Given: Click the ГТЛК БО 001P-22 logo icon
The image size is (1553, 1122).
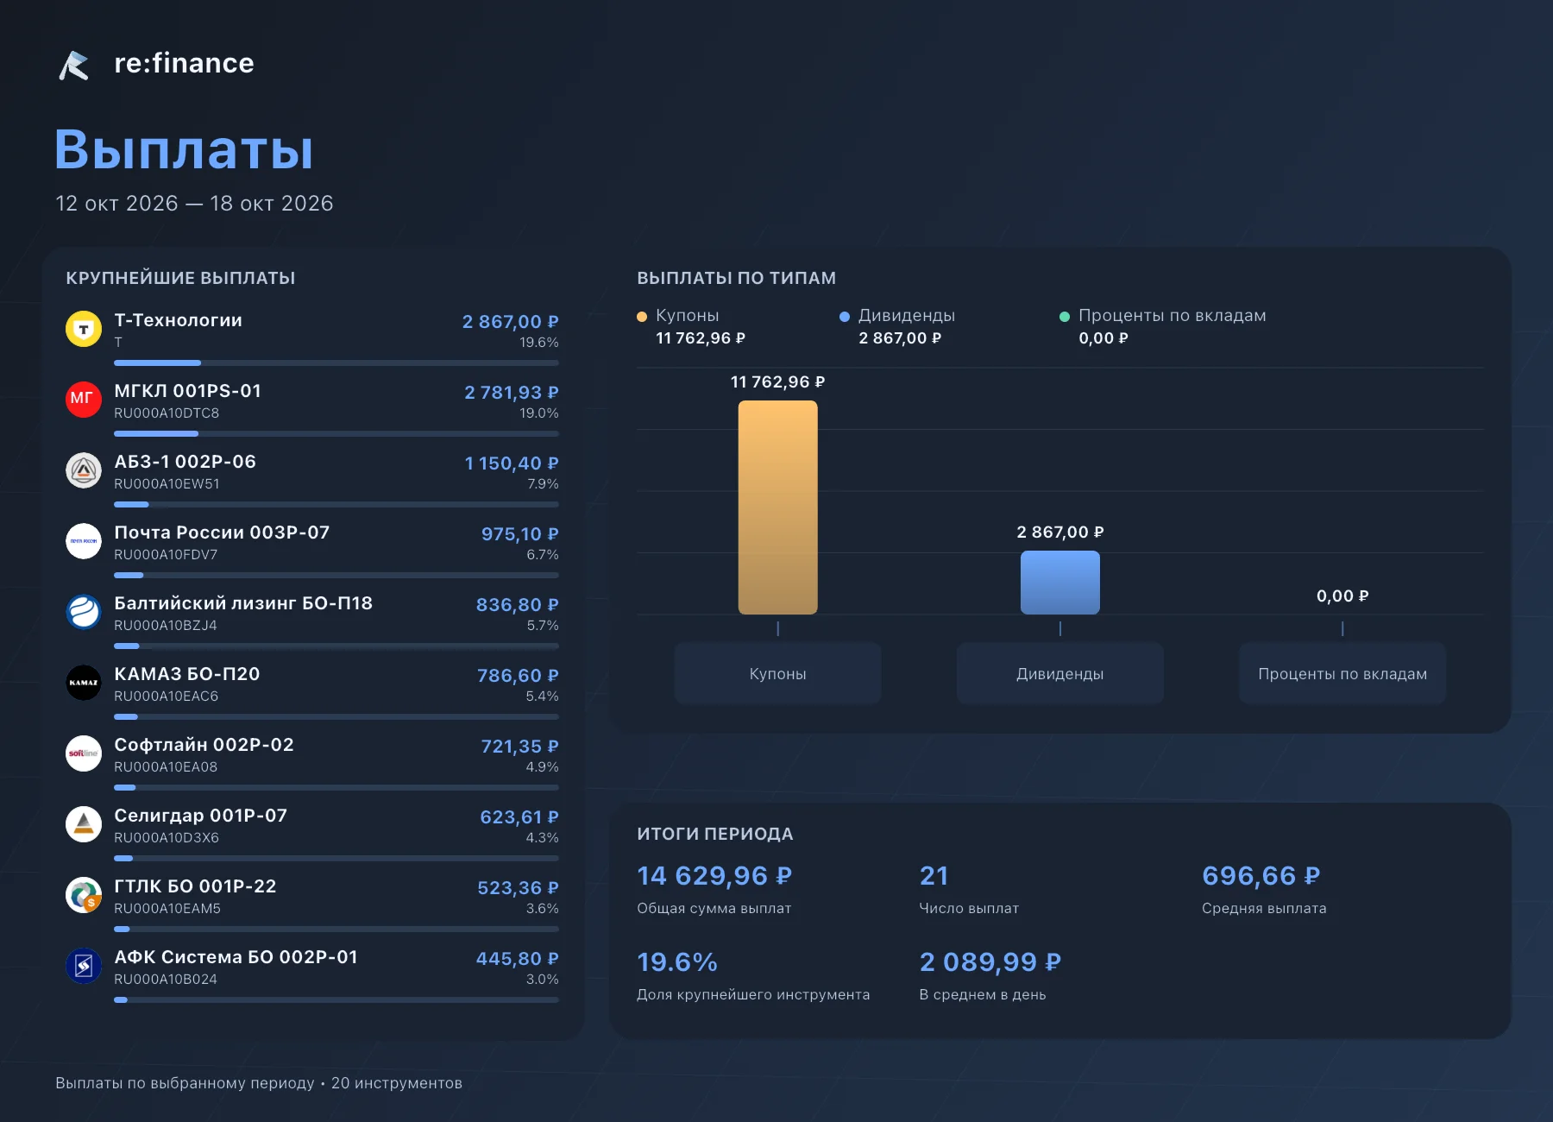Looking at the screenshot, I should coord(84,895).
